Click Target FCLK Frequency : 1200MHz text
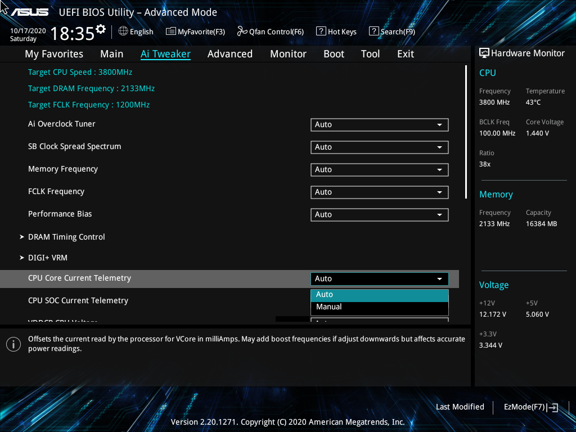Viewport: 576px width, 432px height. tap(89, 105)
